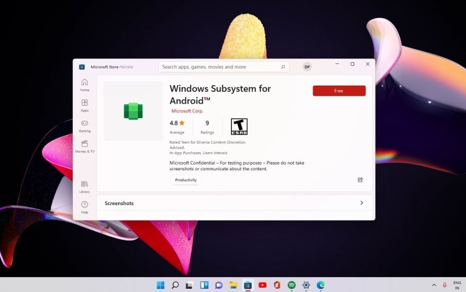Expand the Screenshots section chevron
This screenshot has height=292, width=466.
point(362,203)
